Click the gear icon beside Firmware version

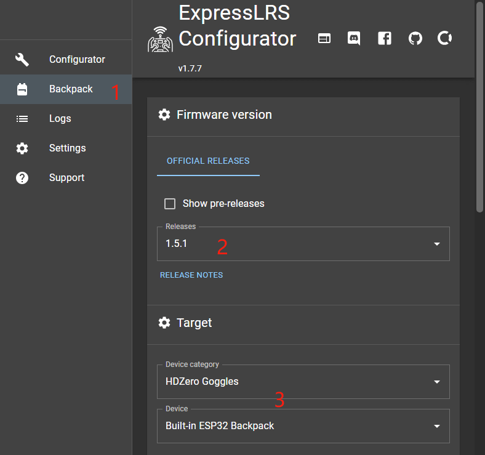tap(164, 115)
